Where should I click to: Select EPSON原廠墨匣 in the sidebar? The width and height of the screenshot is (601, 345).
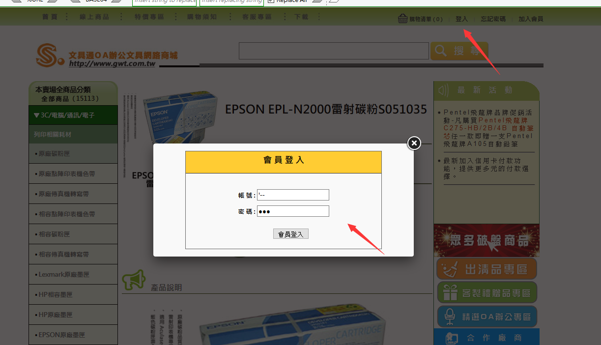click(x=73, y=335)
